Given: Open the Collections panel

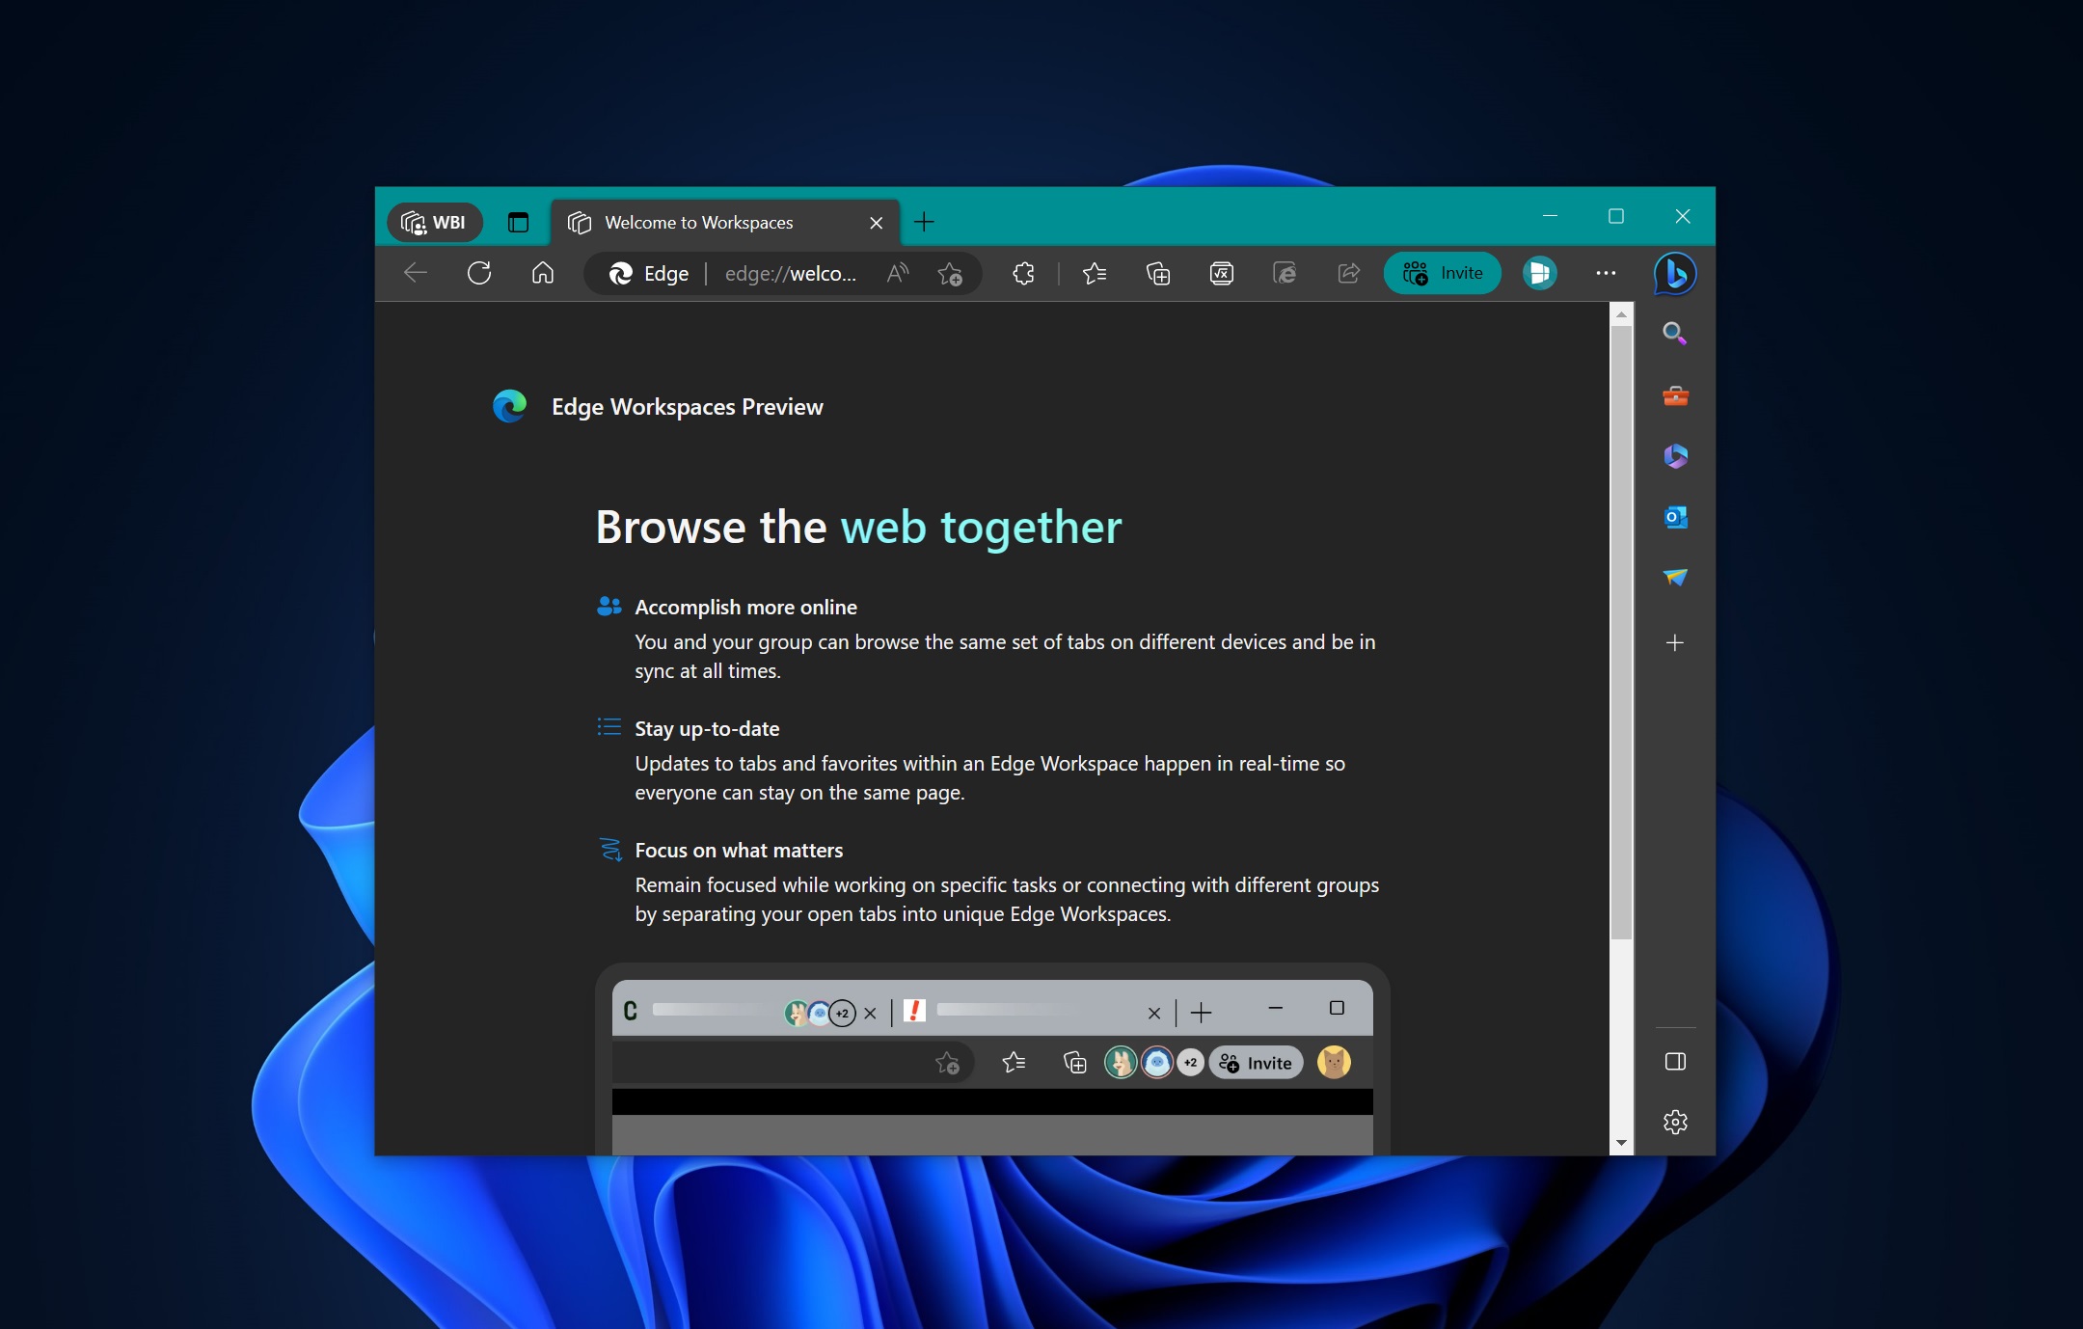Looking at the screenshot, I should coord(1158,274).
